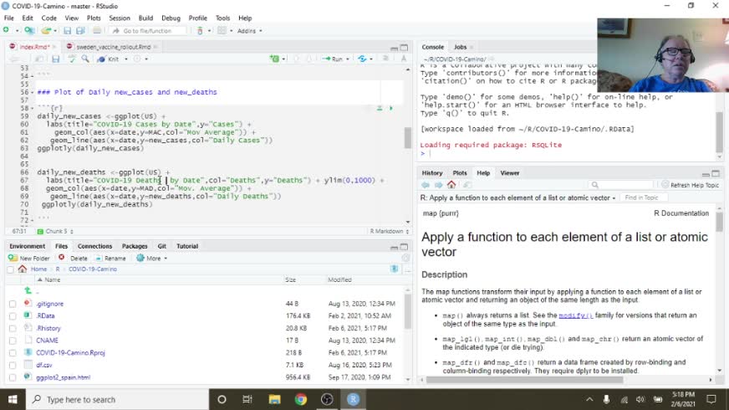Check the .gitignore file checkbox
The width and height of the screenshot is (729, 410).
pyautogui.click(x=13, y=304)
